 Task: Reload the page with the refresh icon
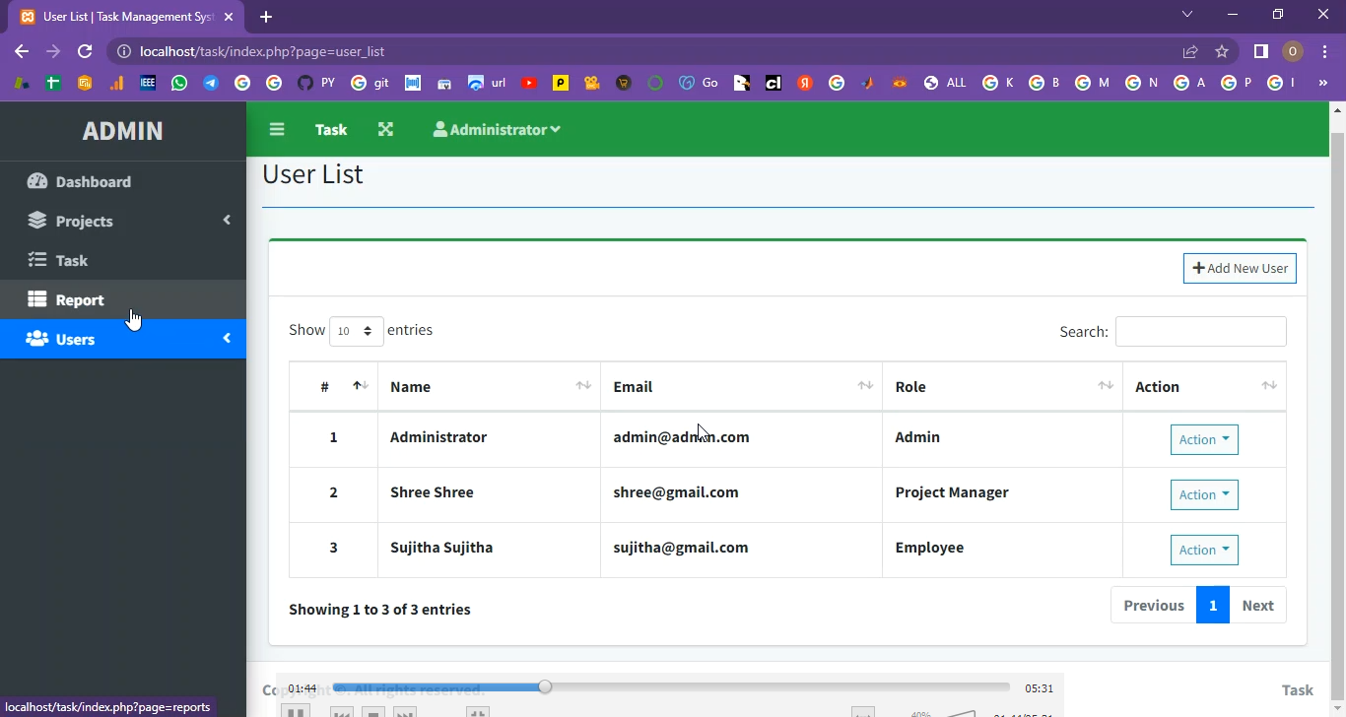pos(85,51)
